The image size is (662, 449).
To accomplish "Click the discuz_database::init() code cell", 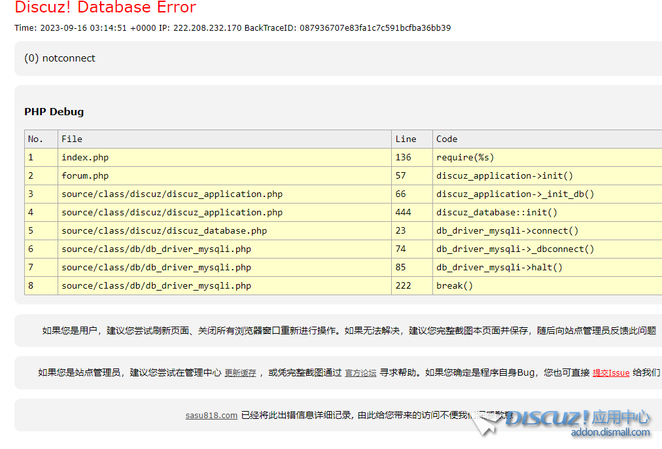I will (x=548, y=213).
